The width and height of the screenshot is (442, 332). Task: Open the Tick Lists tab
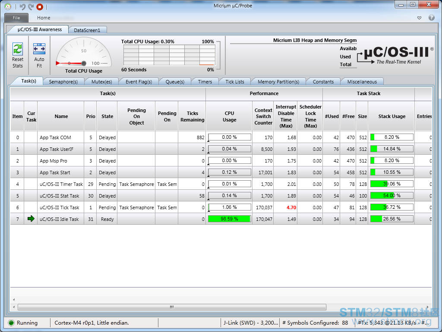pos(235,82)
